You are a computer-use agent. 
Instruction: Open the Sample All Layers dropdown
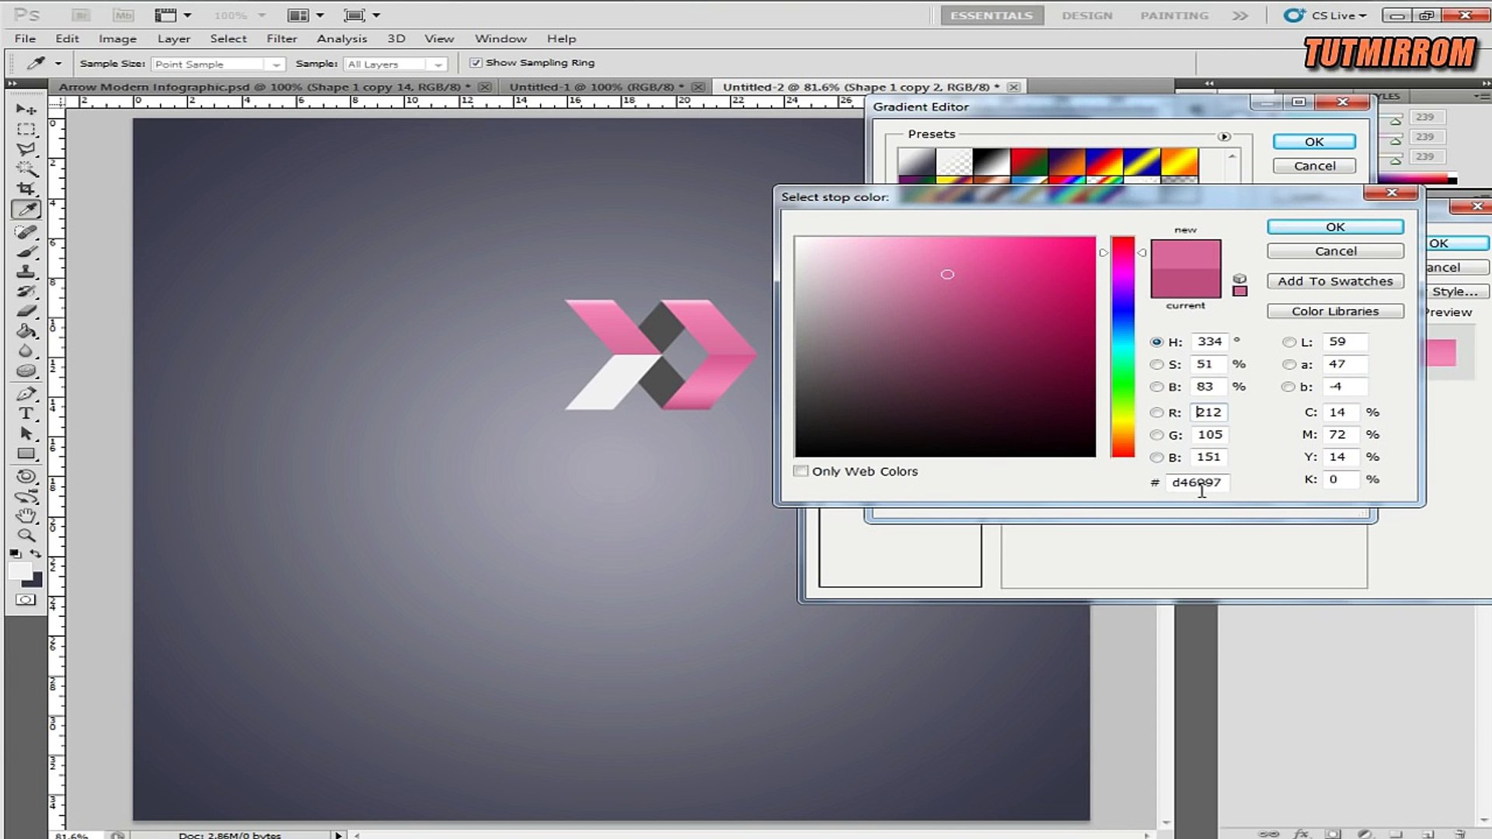[x=396, y=64]
